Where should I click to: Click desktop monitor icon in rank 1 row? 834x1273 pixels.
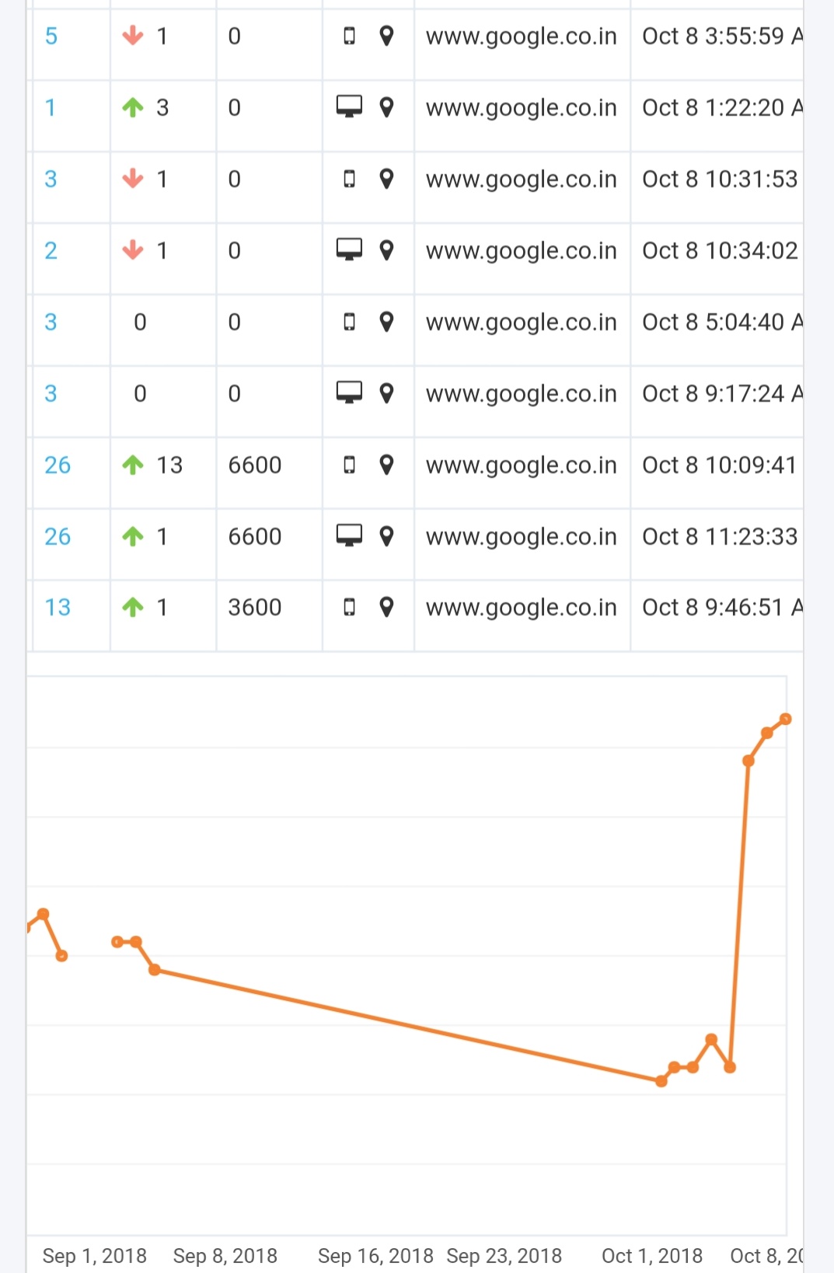(x=349, y=106)
